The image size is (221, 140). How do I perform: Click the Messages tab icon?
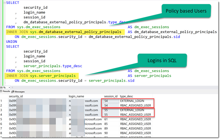point(13,92)
